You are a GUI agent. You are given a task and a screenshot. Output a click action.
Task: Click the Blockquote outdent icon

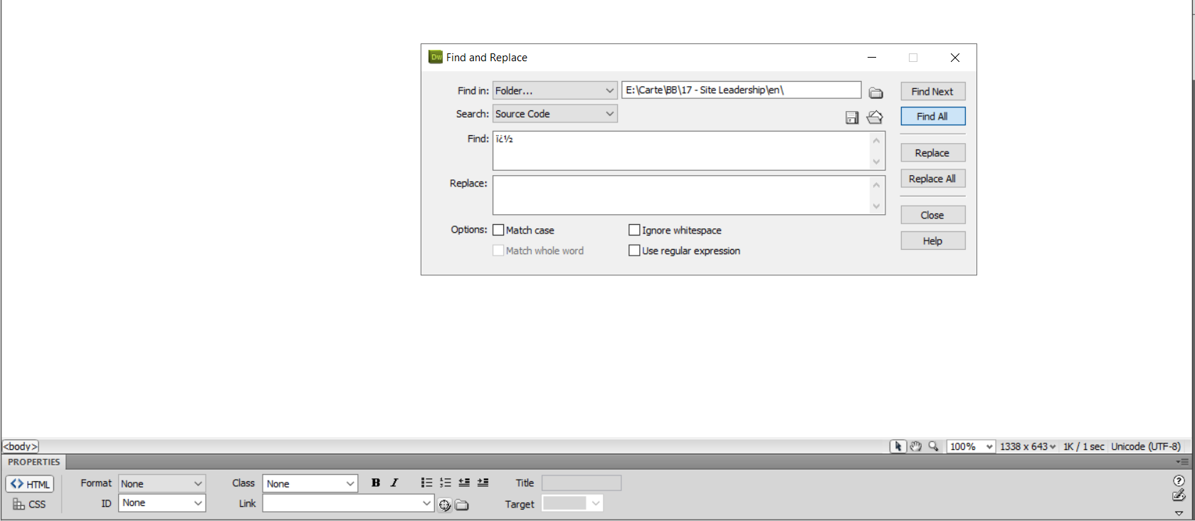tap(464, 483)
